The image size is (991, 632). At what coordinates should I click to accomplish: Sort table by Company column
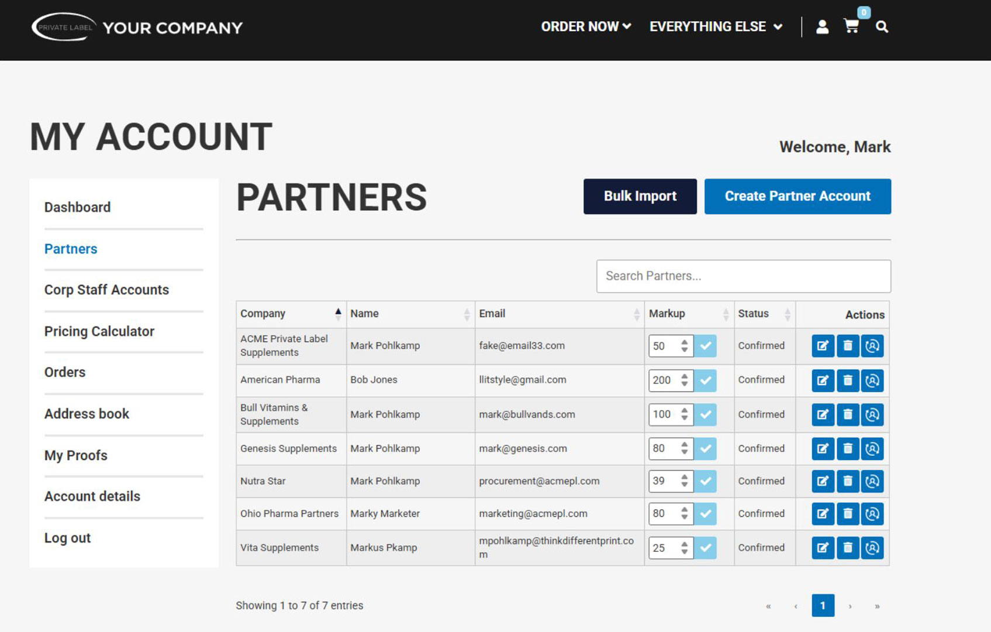coord(291,314)
